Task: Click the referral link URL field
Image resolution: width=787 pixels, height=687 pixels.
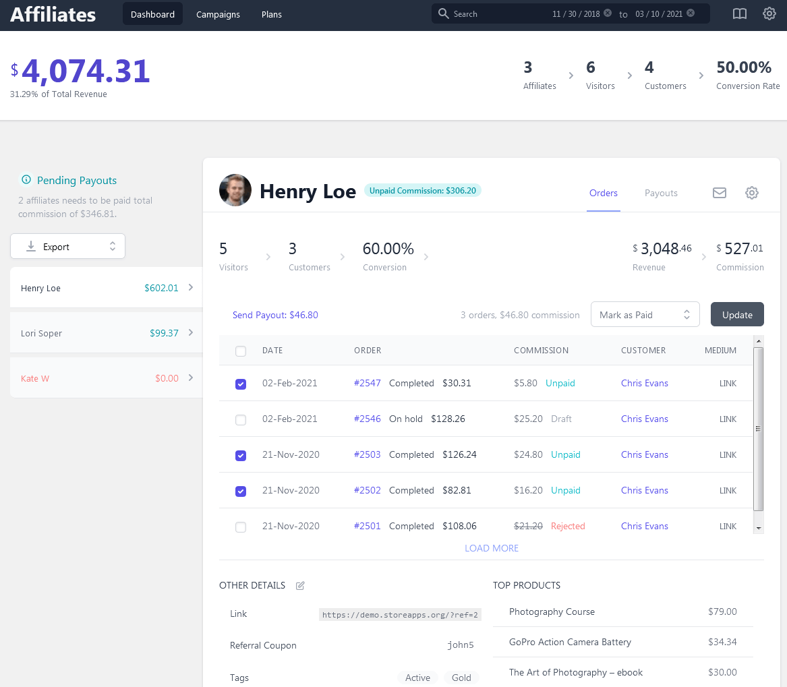Action: tap(400, 615)
